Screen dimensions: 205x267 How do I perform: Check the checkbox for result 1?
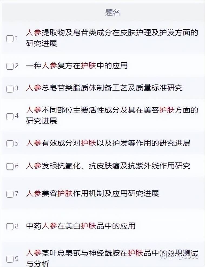(10, 38)
